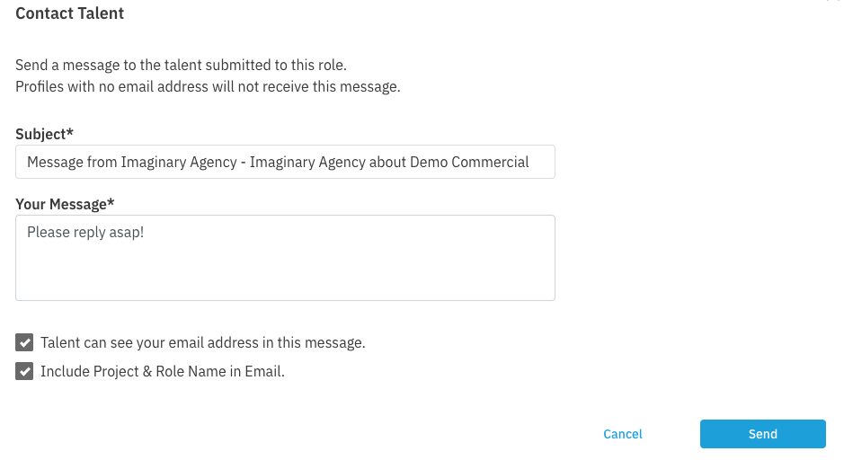
Task: Uncheck the Include Project & Role Name checkbox
Action: click(x=24, y=371)
